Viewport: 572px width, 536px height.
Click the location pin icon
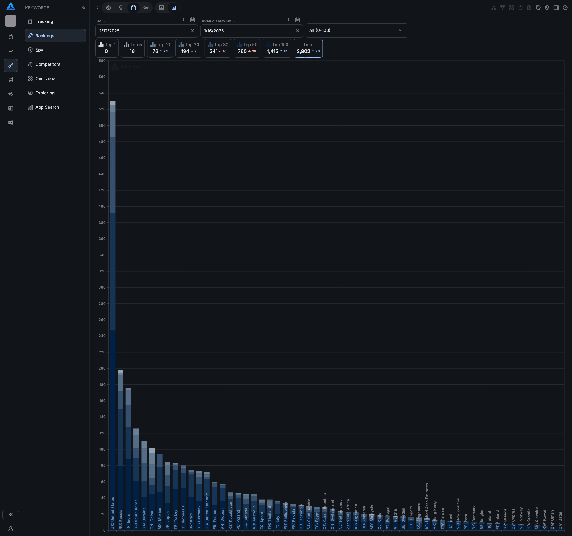[121, 8]
